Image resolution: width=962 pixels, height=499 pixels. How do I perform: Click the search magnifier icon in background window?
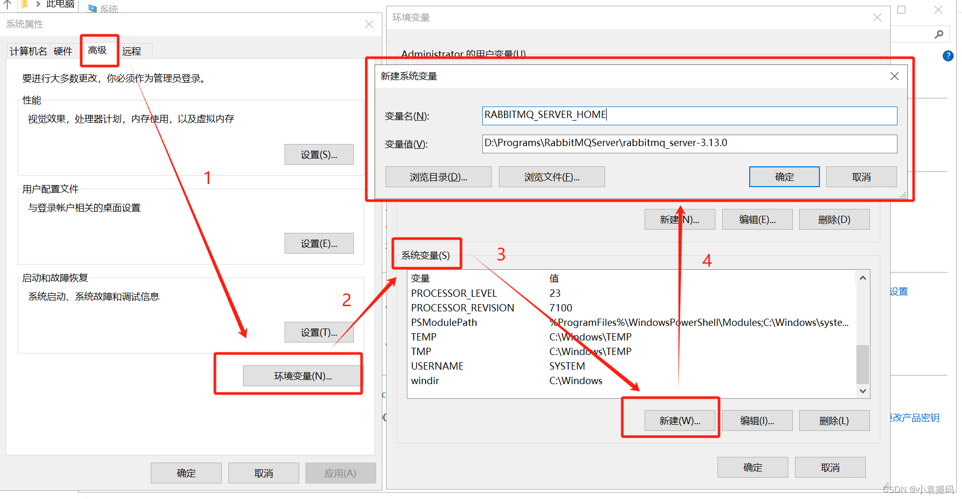939,34
